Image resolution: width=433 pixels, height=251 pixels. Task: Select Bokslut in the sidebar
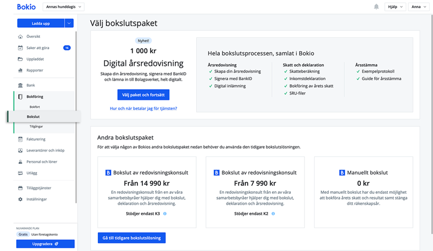[44, 116]
